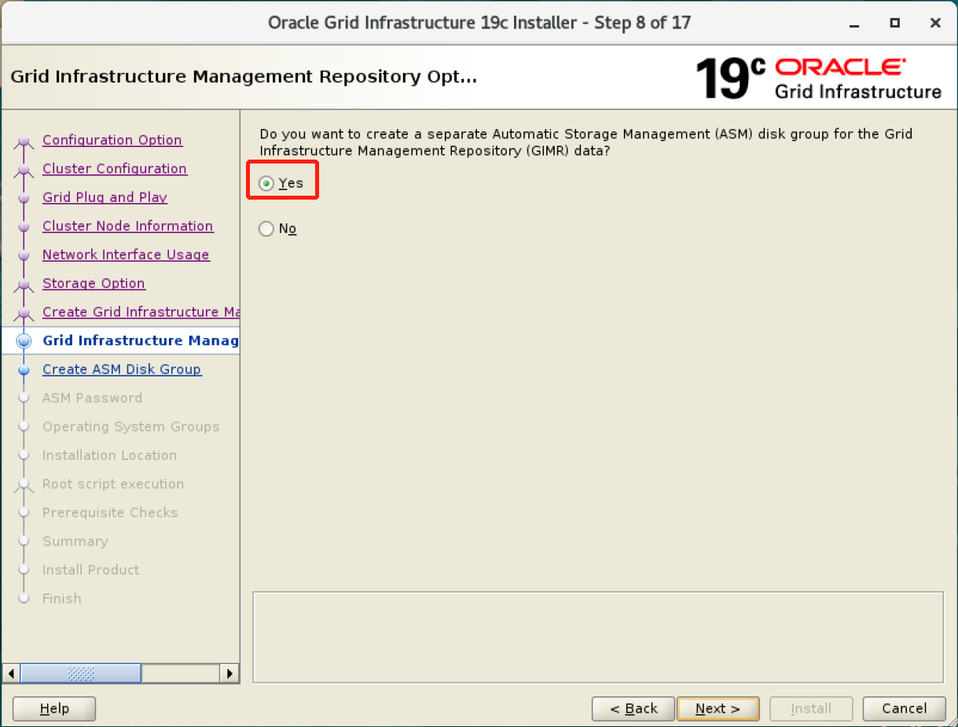Click the Oracle Grid Infrastructure 19c logo
The image size is (958, 727).
818,79
